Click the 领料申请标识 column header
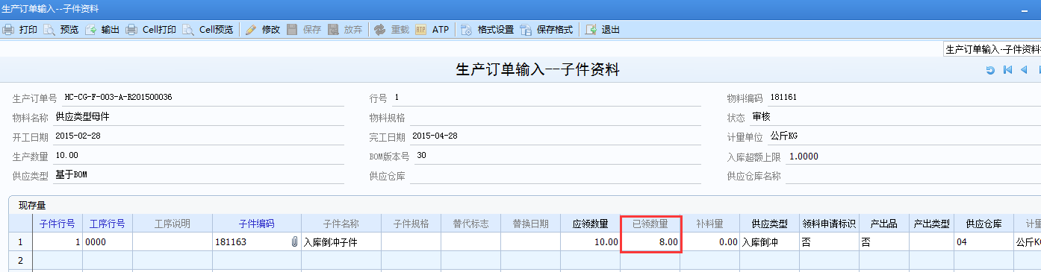 pyautogui.click(x=829, y=224)
